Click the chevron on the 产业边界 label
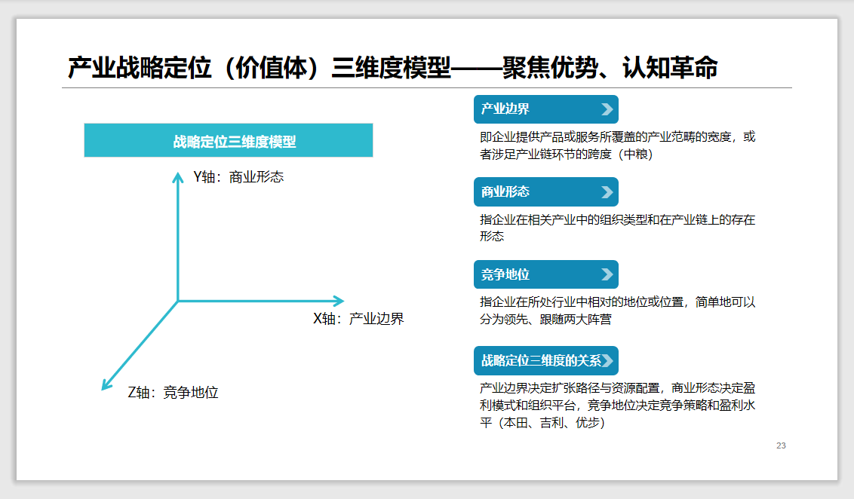Image resolution: width=854 pixels, height=499 pixels. [607, 109]
